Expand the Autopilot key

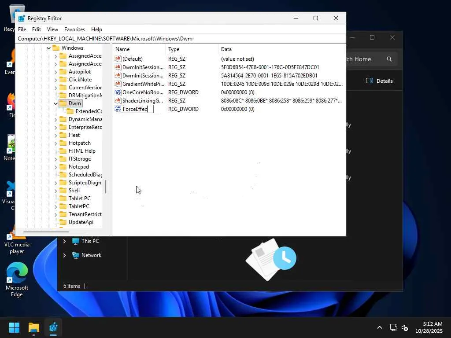55,72
